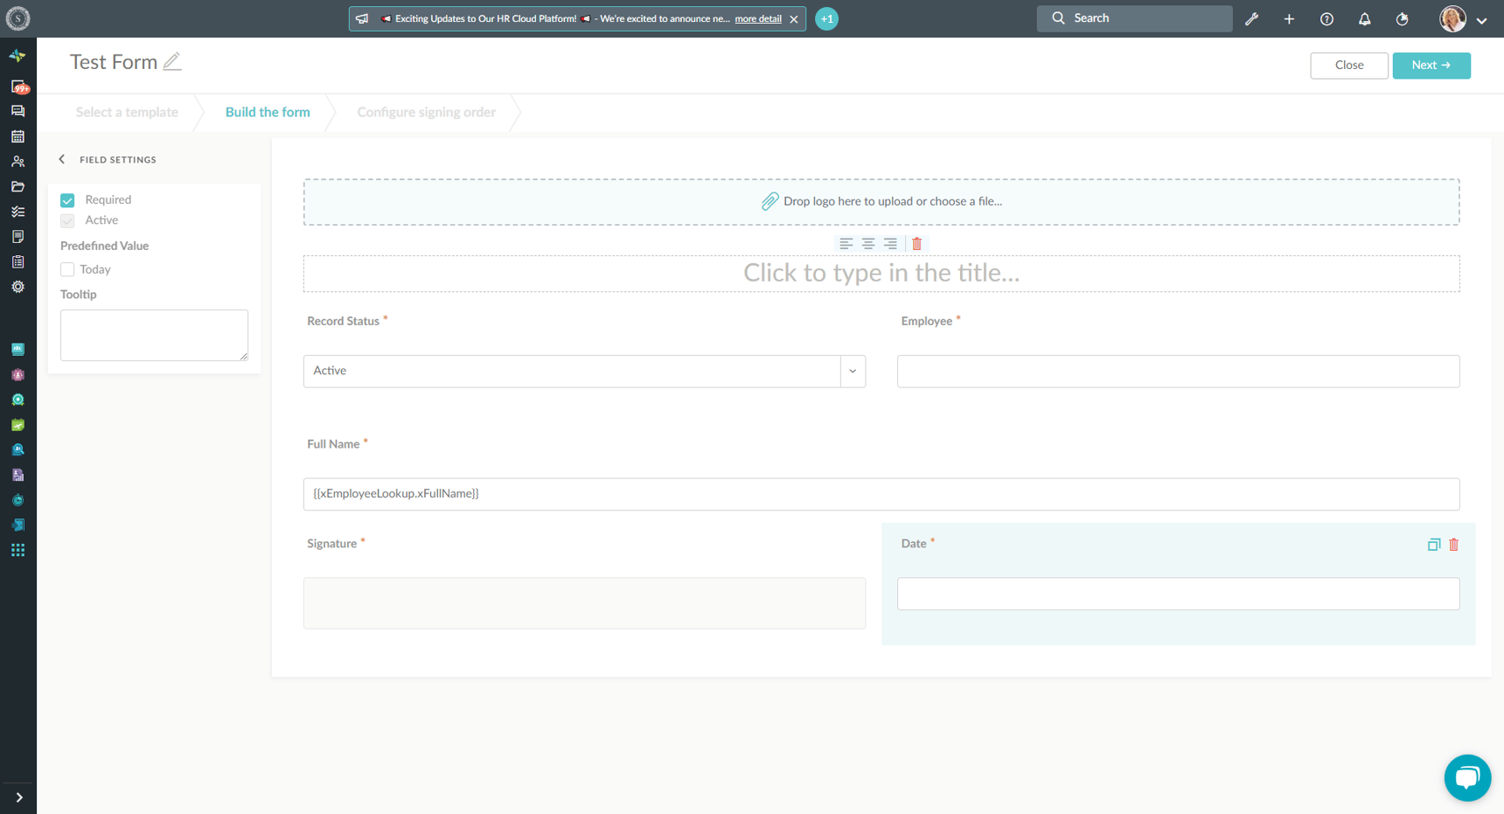This screenshot has height=814, width=1504.
Task: Duplicate the Date field using the copy icon
Action: coord(1433,544)
